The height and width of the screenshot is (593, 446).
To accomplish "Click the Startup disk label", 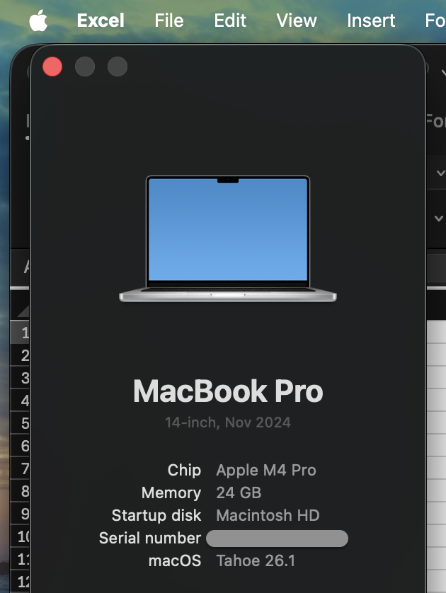I will click(156, 515).
